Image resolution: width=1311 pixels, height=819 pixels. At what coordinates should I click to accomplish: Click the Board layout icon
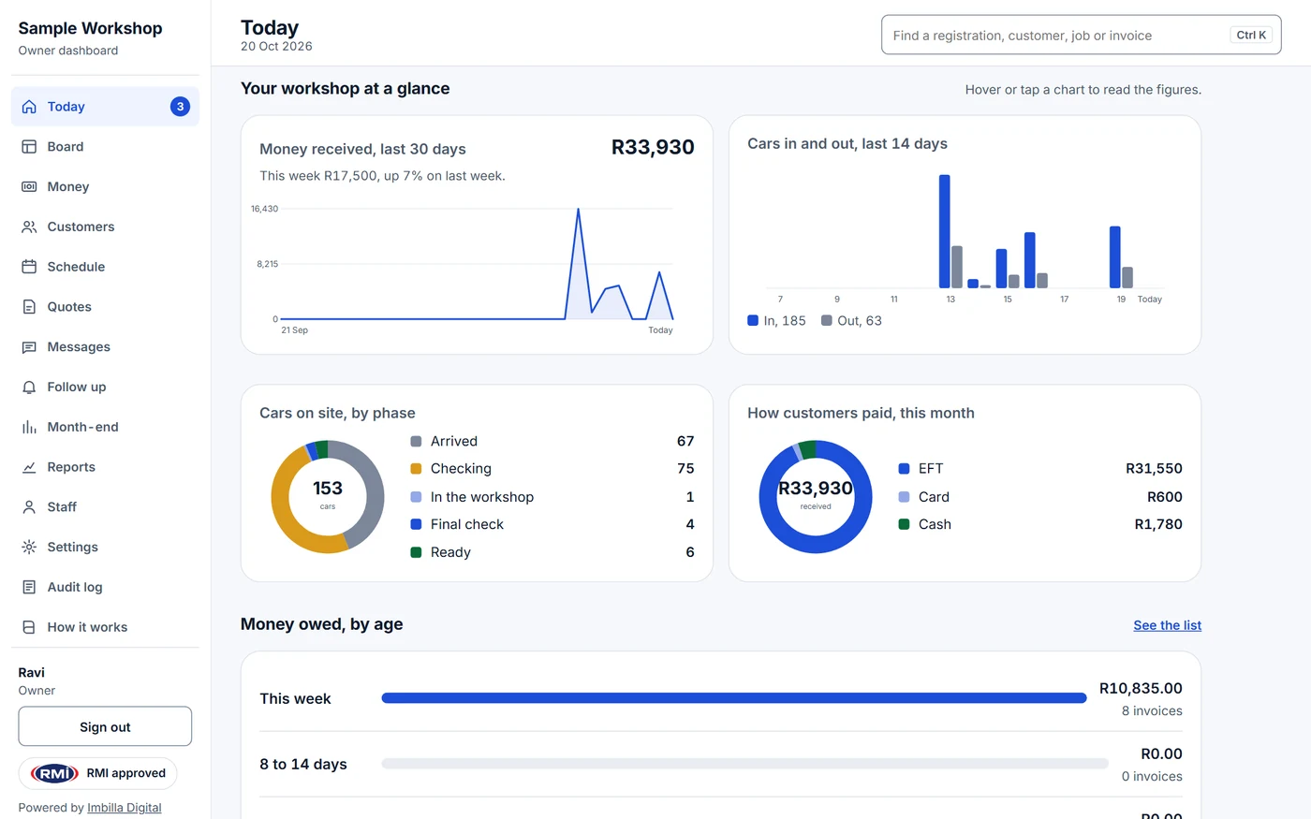pos(29,147)
